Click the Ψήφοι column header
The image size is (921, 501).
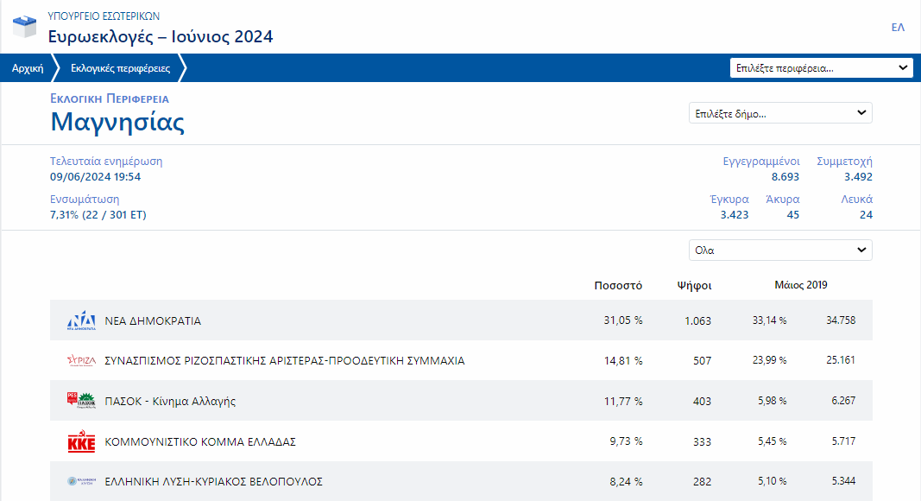click(694, 286)
